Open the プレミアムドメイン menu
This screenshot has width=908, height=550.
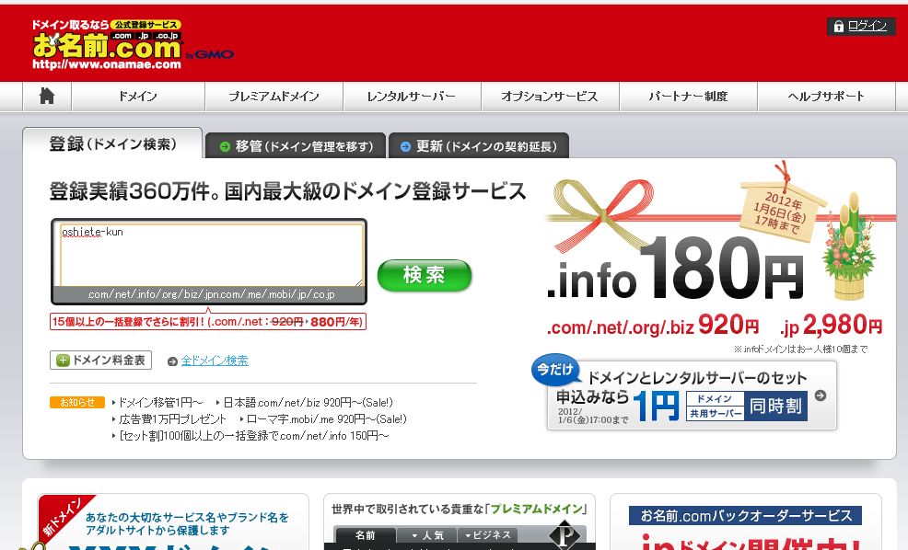tap(274, 96)
